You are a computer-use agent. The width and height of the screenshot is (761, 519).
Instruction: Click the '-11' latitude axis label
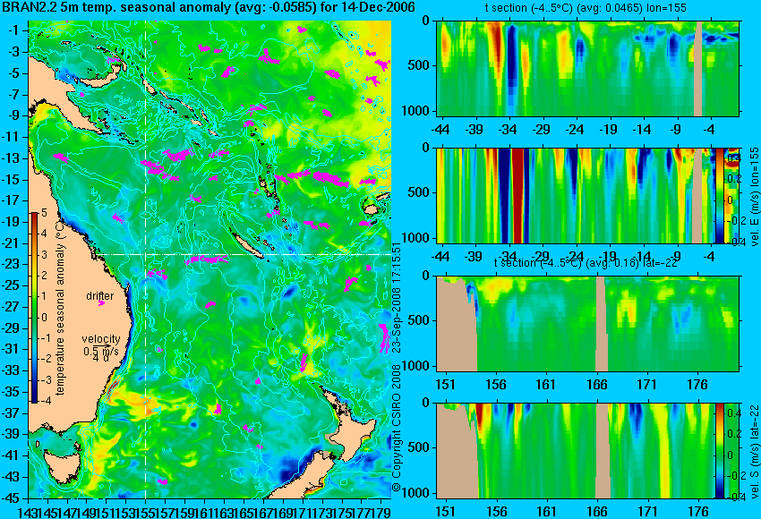13,137
